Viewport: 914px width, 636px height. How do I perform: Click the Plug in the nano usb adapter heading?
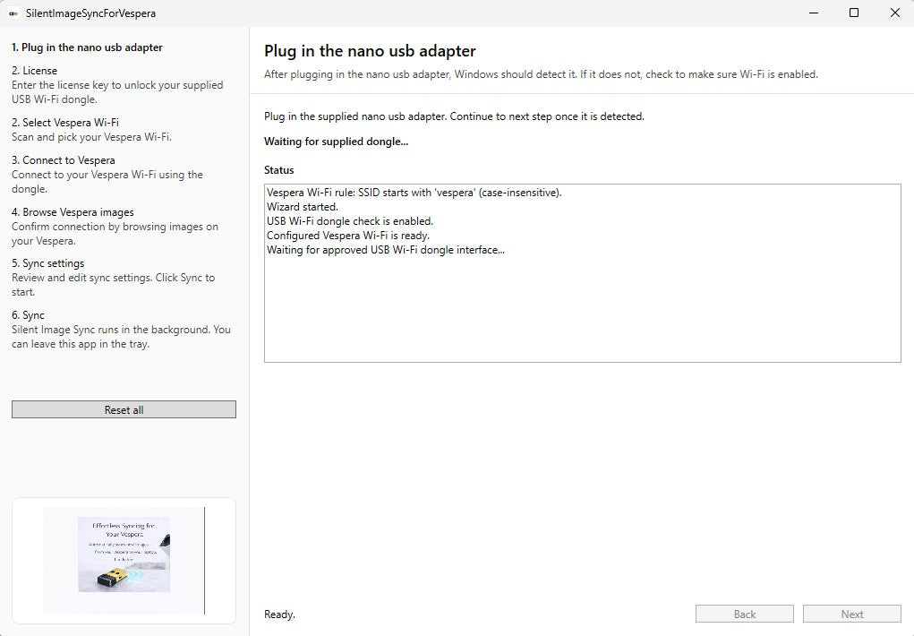coord(369,51)
